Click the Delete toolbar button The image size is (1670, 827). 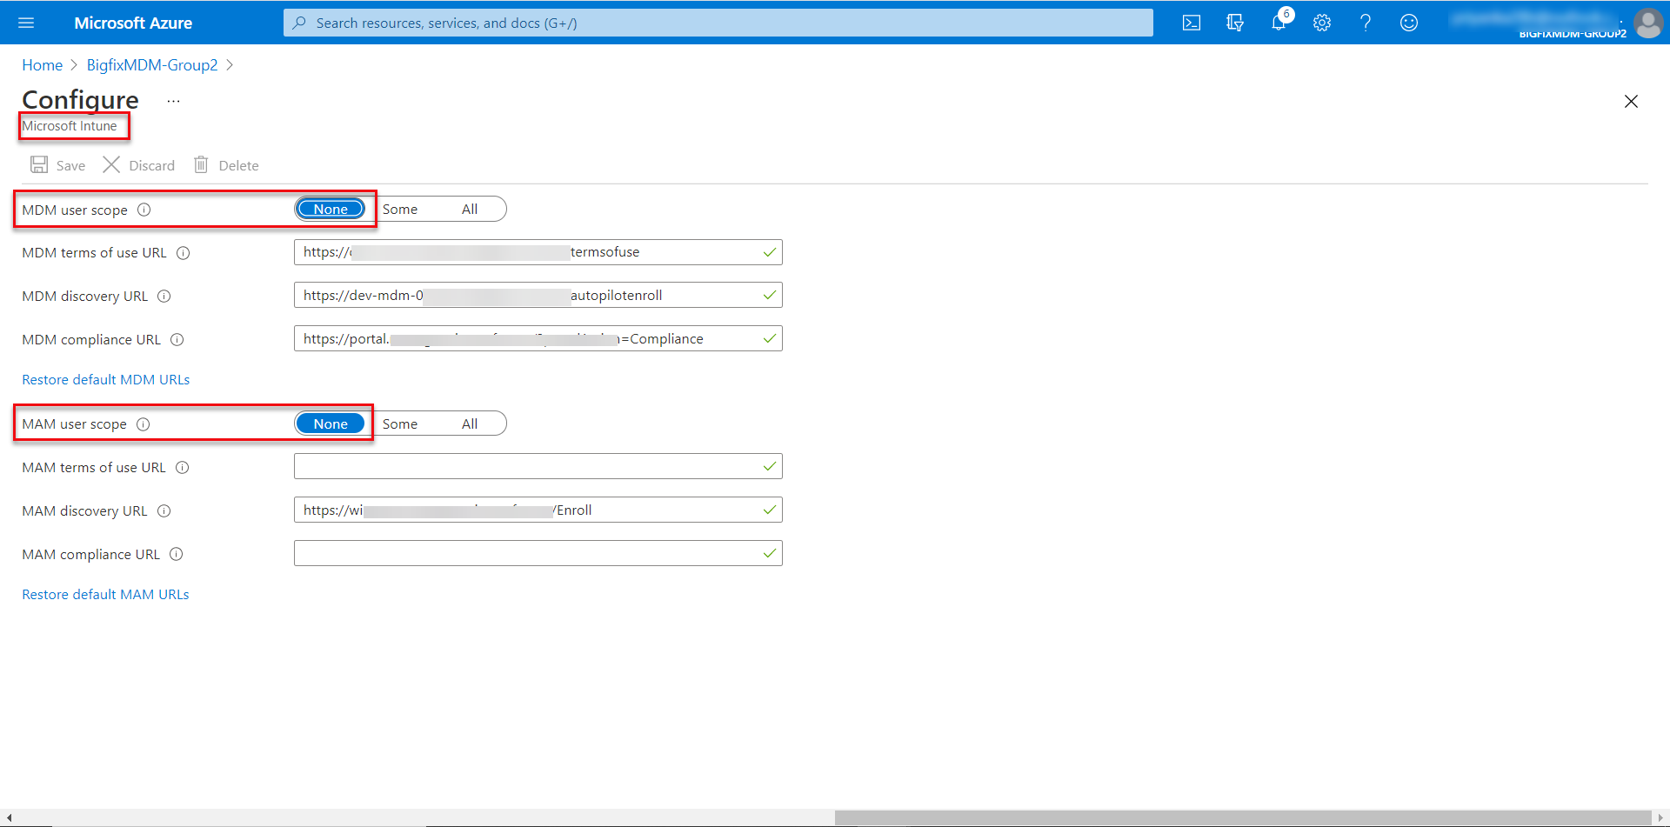click(x=226, y=165)
